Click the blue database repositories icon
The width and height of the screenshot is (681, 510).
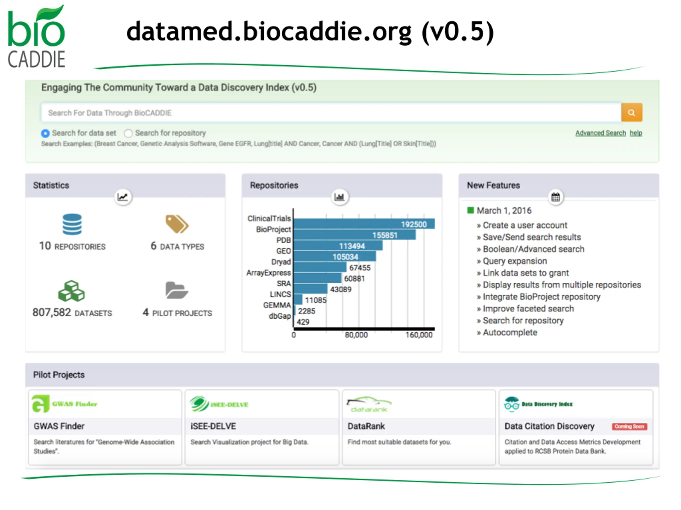72,224
